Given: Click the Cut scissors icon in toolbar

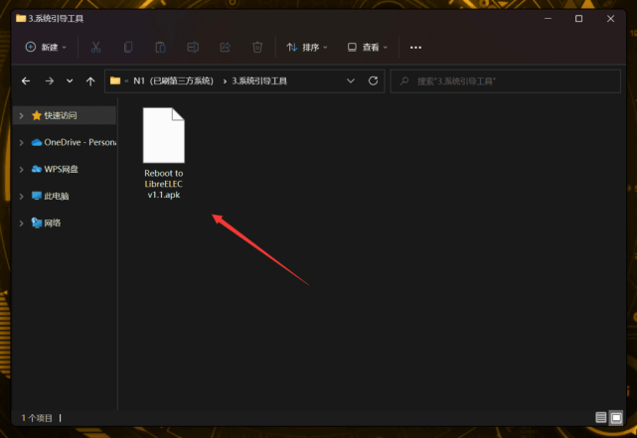Looking at the screenshot, I should click(x=95, y=47).
